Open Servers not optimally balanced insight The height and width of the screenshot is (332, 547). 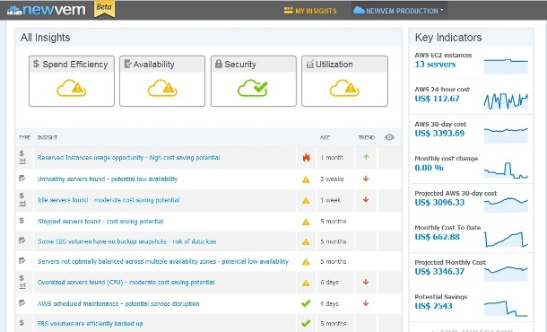pyautogui.click(x=163, y=261)
